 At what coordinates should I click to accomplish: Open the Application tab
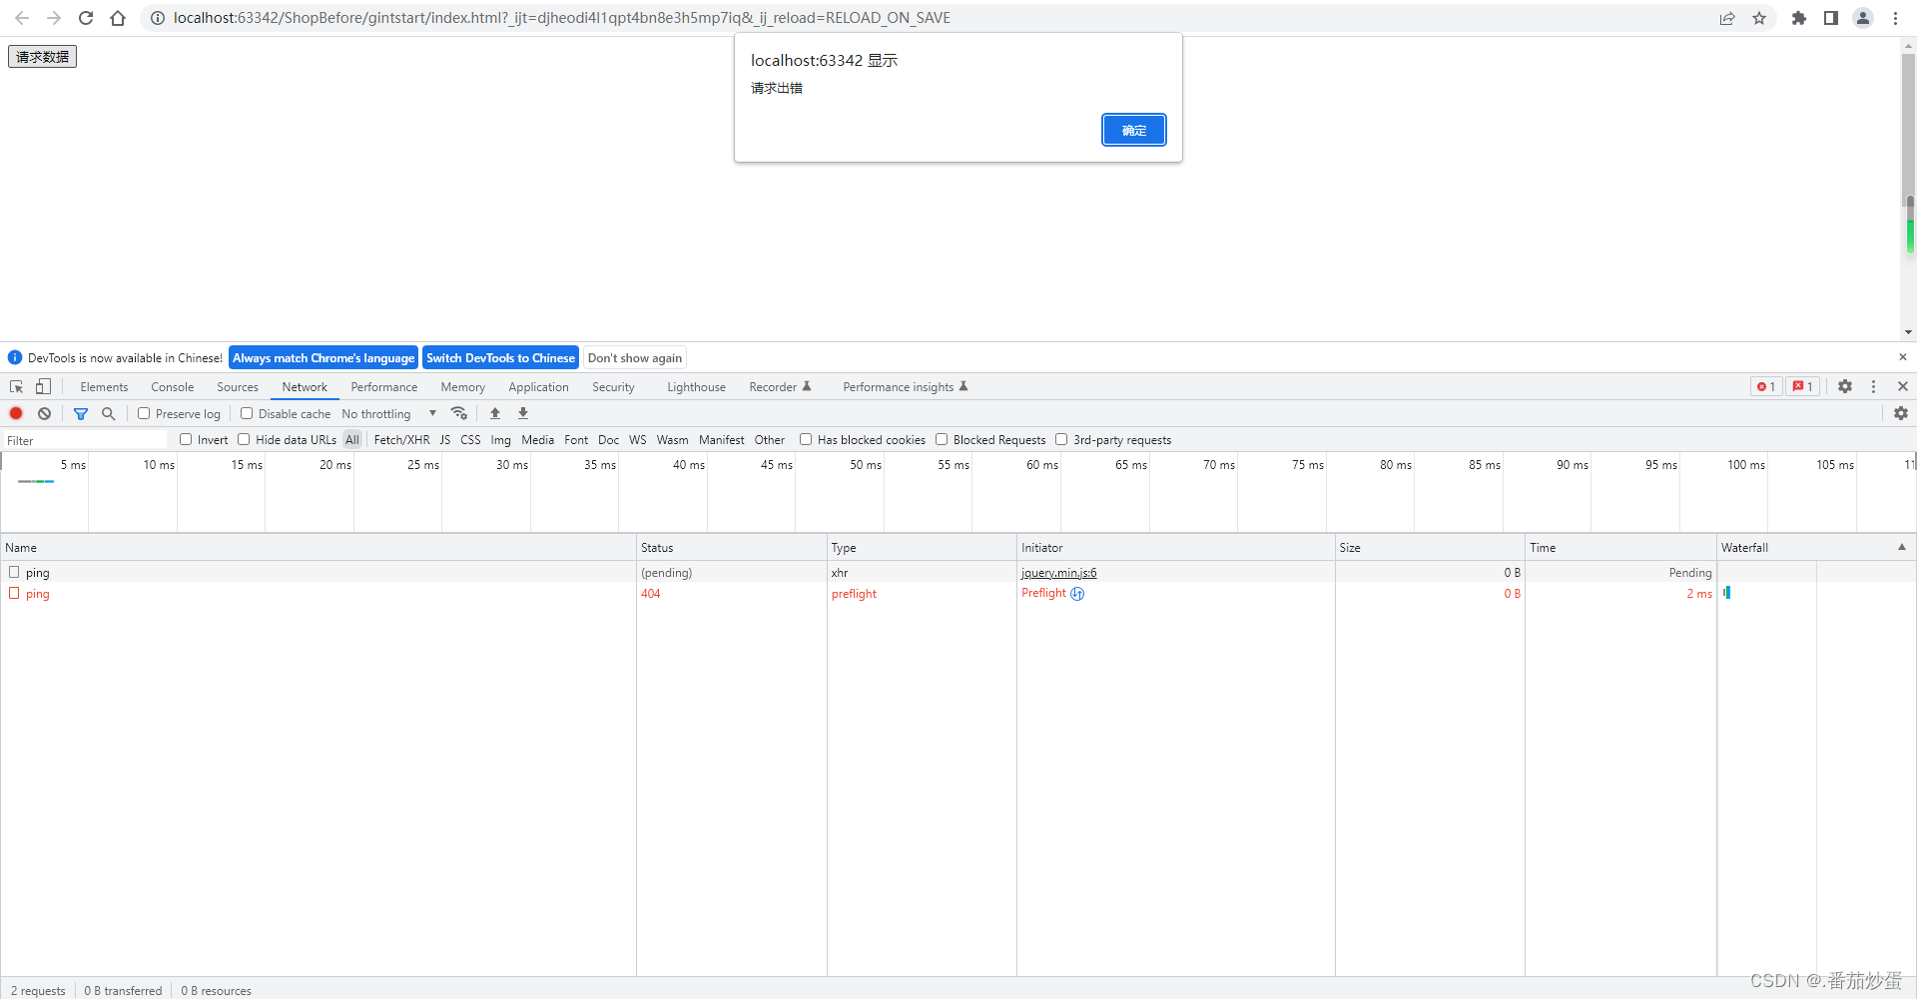point(538,387)
